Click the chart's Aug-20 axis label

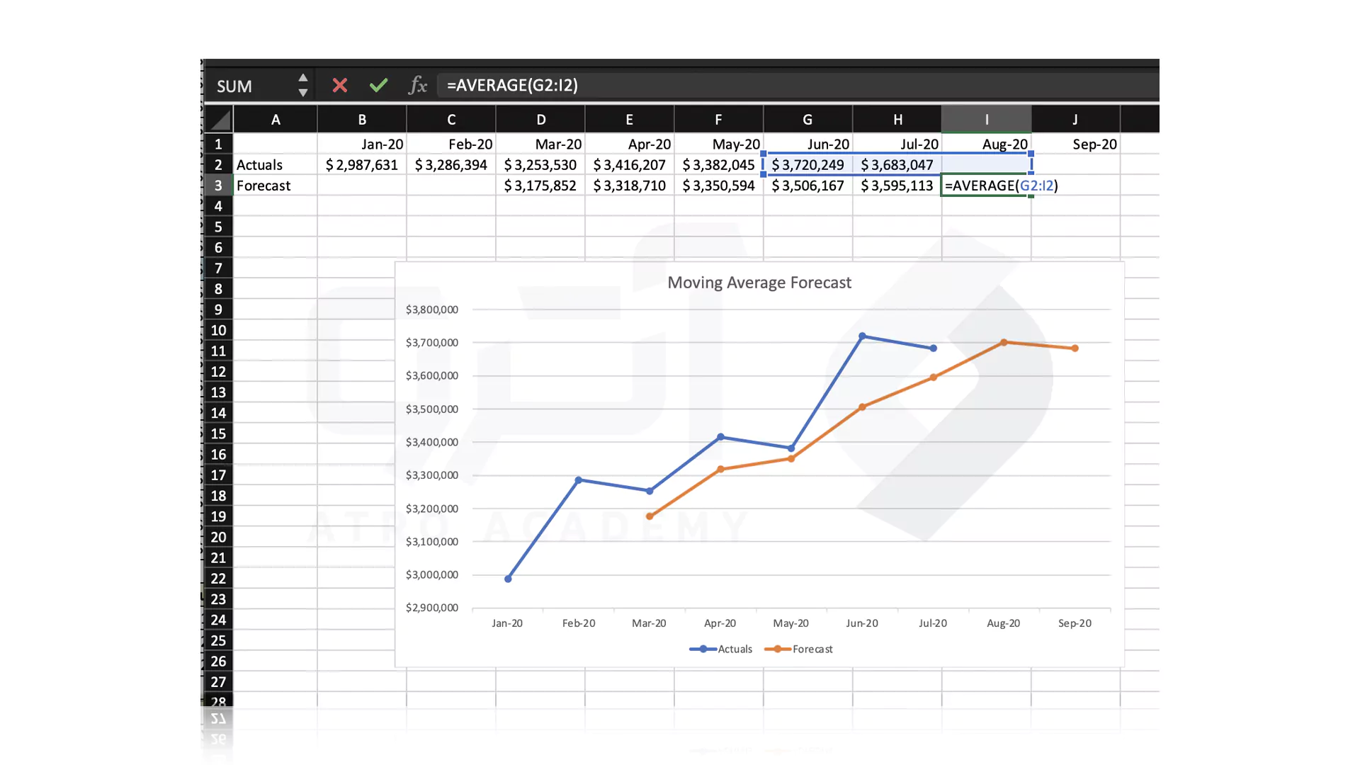pyautogui.click(x=1004, y=623)
